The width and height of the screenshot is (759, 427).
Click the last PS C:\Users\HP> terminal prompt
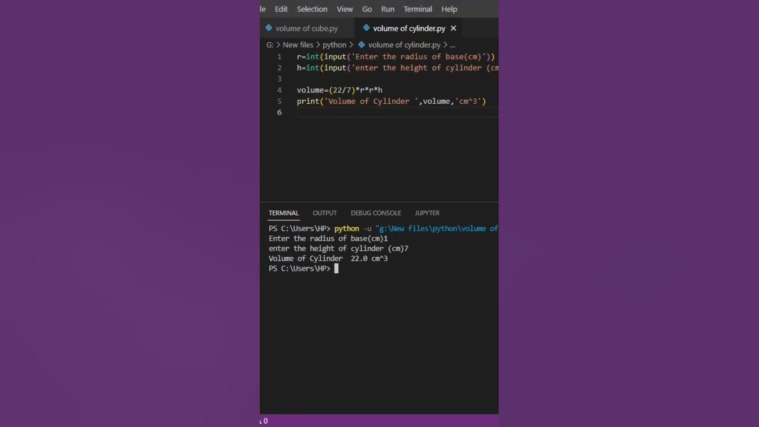(299, 269)
